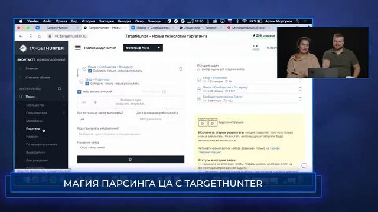Image resolution: width=378 pixels, height=212 pixels.
Task: Switch to the Target Hunter browser tab
Action: [x=57, y=28]
